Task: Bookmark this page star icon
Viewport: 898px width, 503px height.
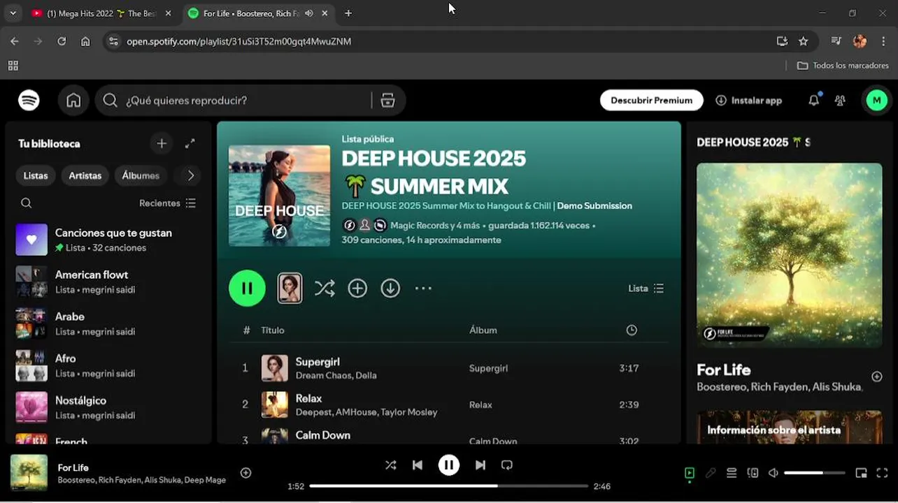Action: click(x=803, y=41)
